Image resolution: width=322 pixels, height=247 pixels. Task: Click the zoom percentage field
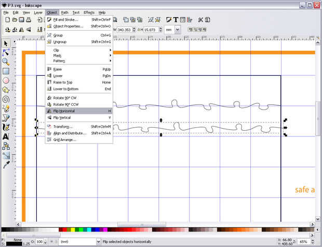point(304,242)
